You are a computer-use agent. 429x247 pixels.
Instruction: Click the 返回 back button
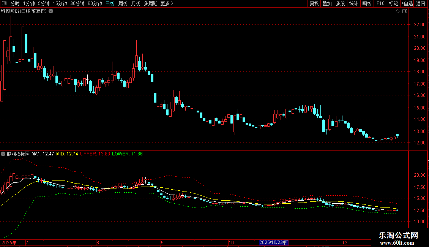tap(421, 3)
